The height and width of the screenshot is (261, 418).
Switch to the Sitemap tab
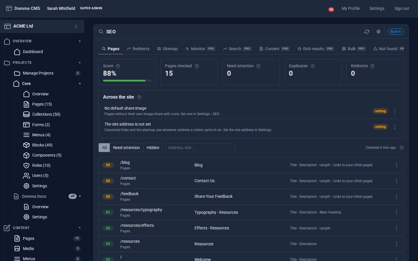tap(167, 49)
